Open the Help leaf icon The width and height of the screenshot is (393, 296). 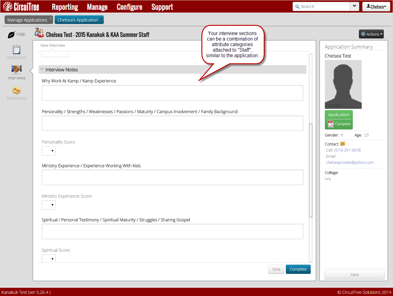point(11,34)
